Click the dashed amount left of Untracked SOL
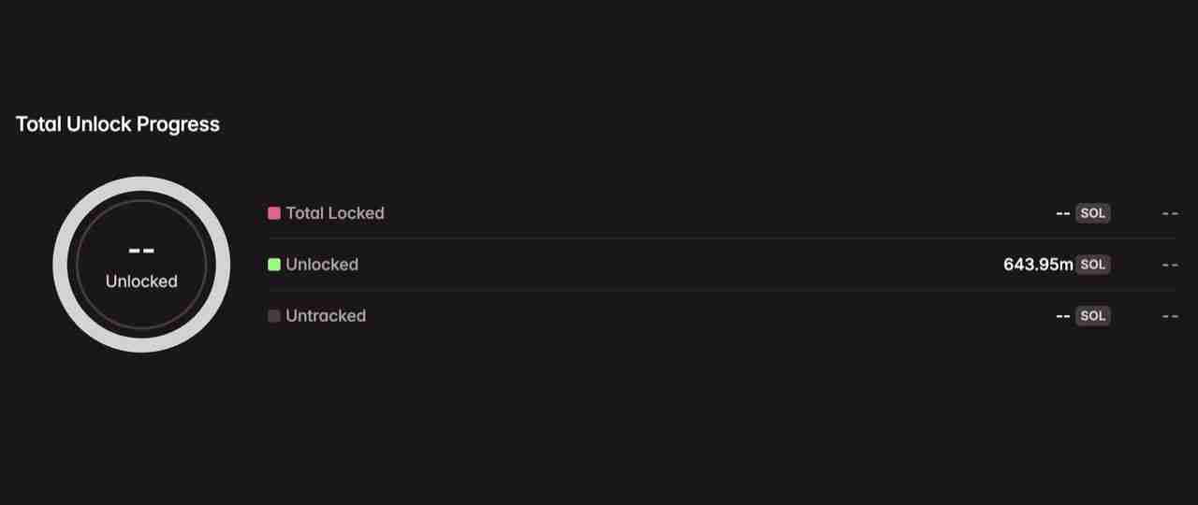The width and height of the screenshot is (1198, 505). 1062,316
